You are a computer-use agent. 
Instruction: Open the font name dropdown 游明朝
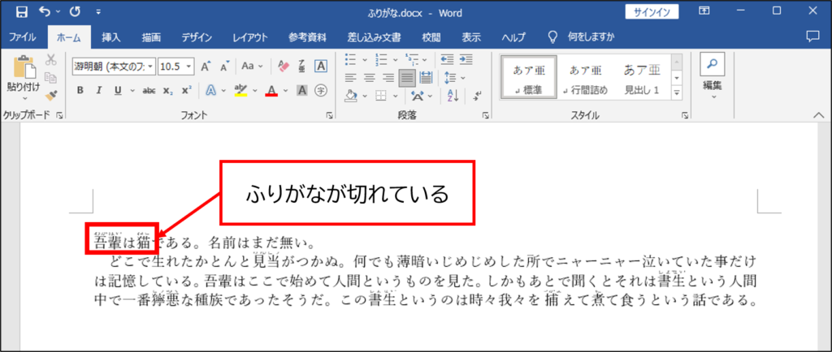pos(150,67)
